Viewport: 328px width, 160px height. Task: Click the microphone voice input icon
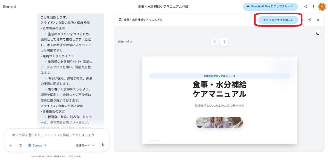[x=103, y=145]
